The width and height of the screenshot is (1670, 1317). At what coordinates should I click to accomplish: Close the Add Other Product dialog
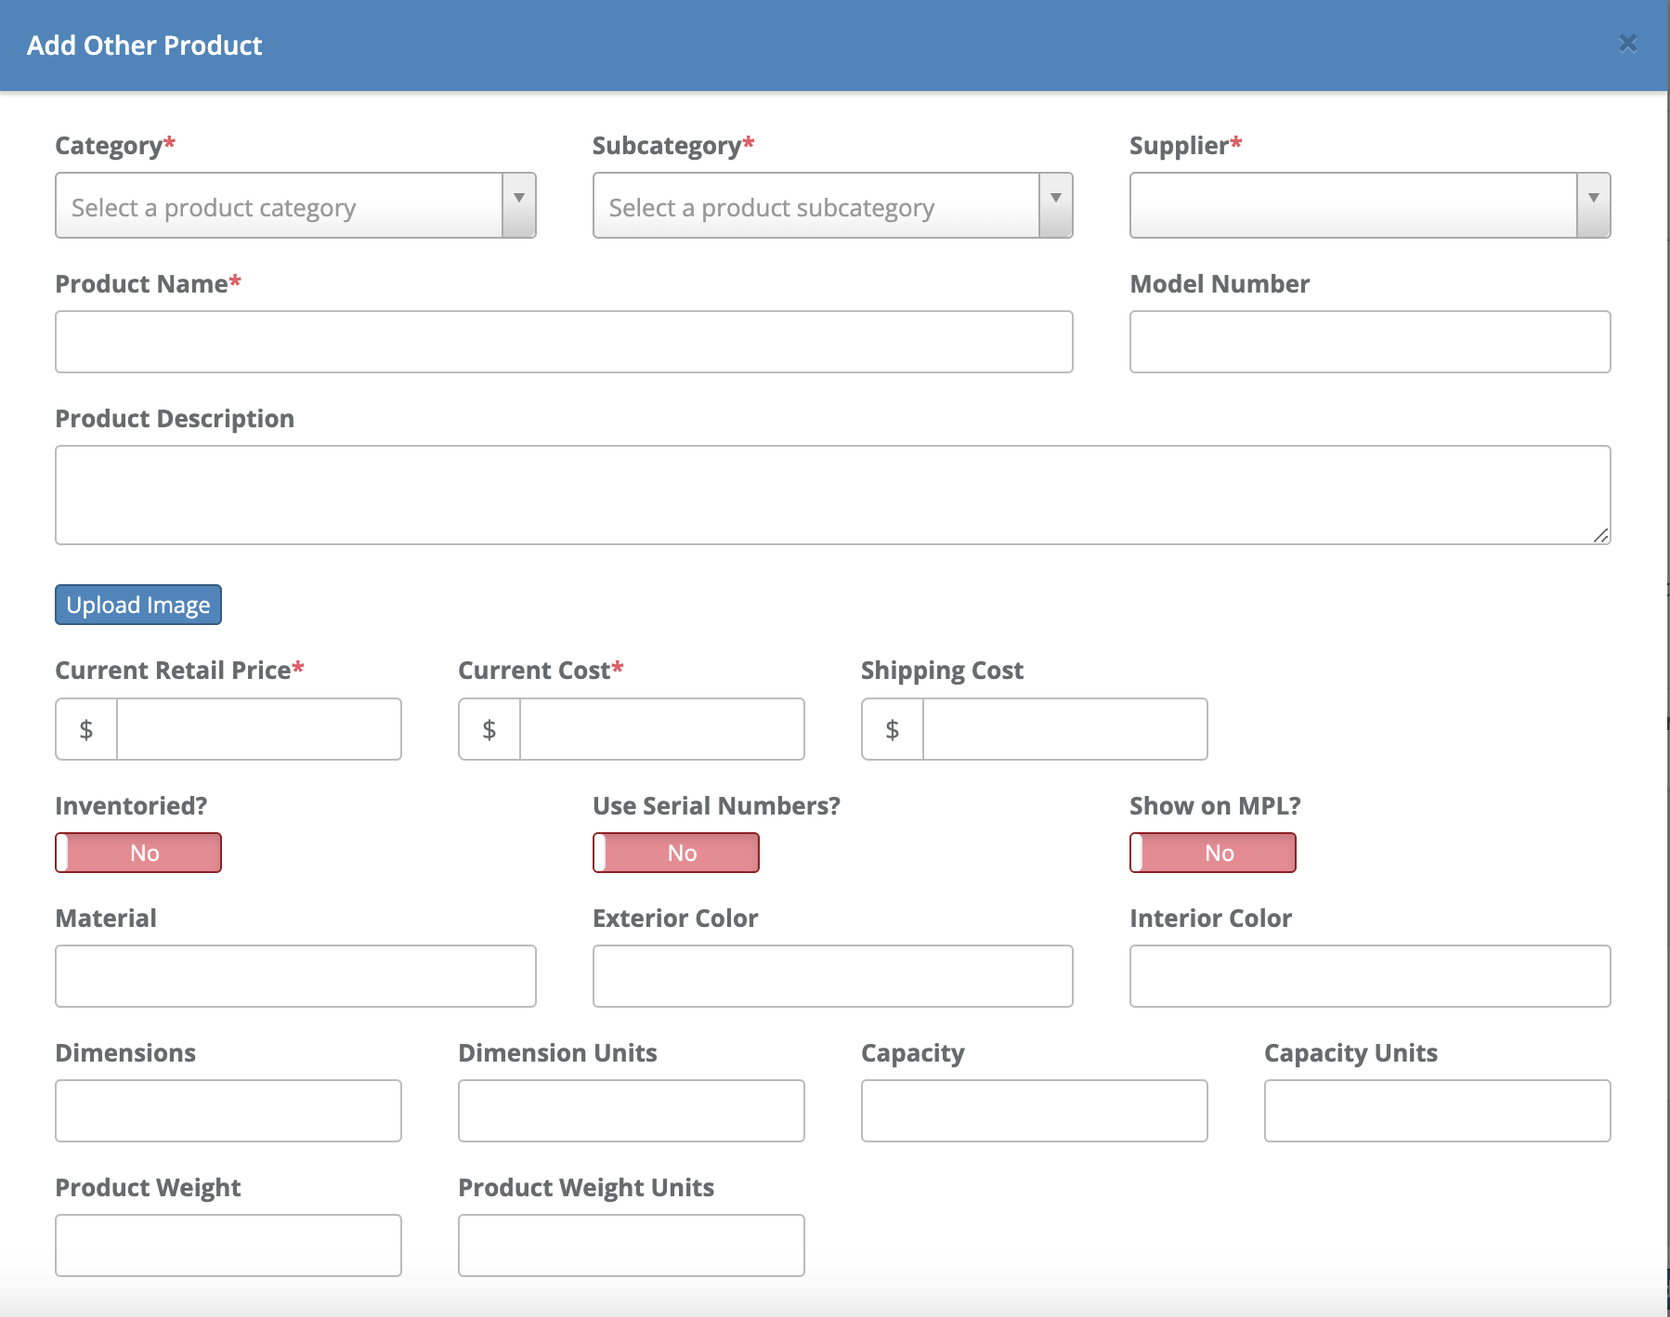pos(1627,44)
